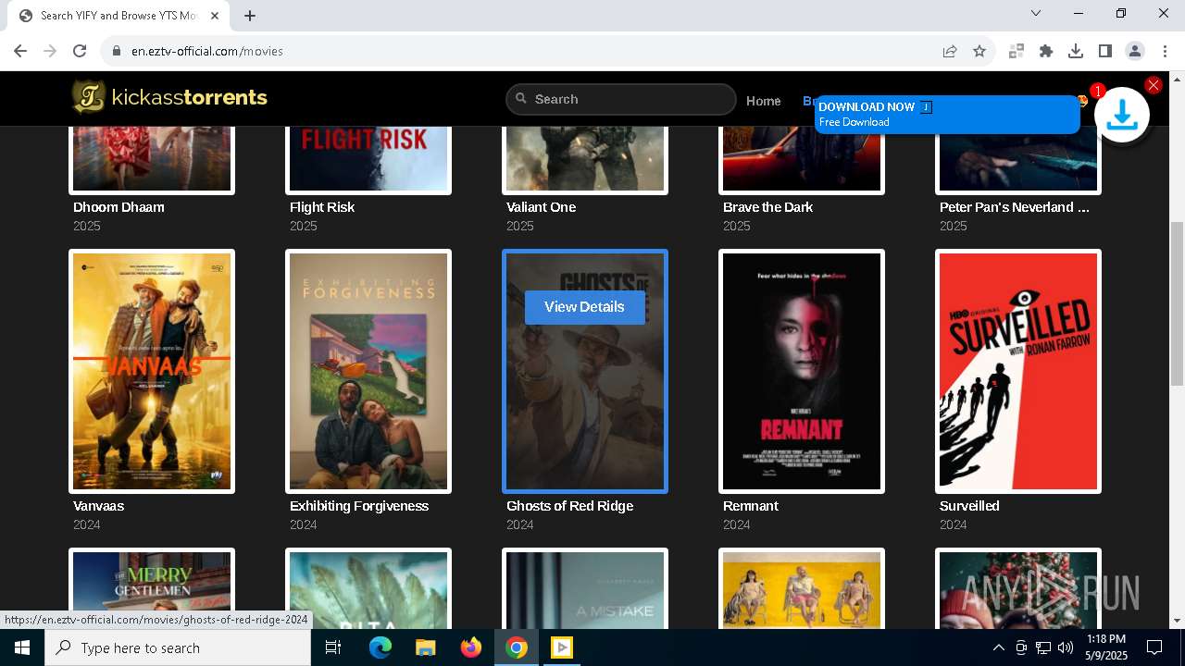Launch Firefox from taskbar
This screenshot has height=666, width=1185.
(x=471, y=647)
